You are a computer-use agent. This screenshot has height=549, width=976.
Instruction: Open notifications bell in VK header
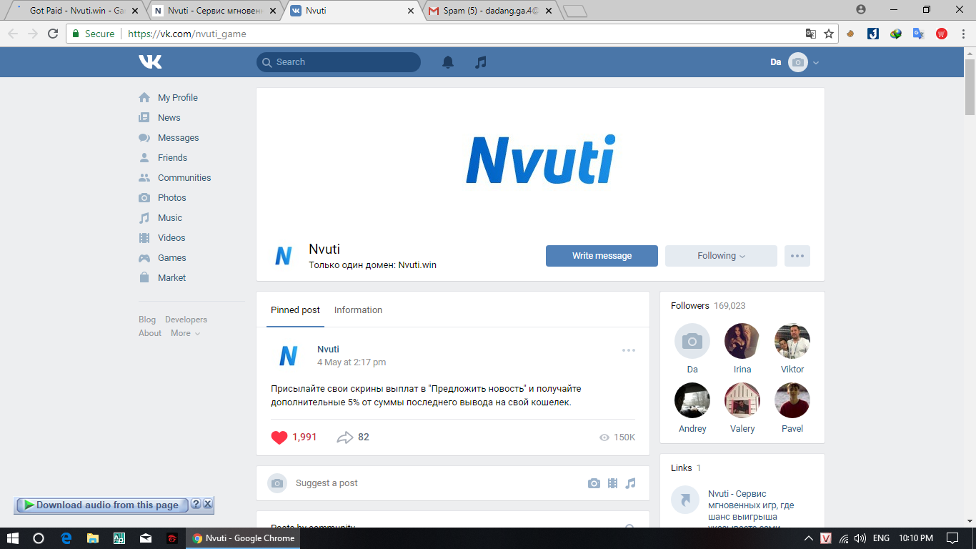pos(448,62)
